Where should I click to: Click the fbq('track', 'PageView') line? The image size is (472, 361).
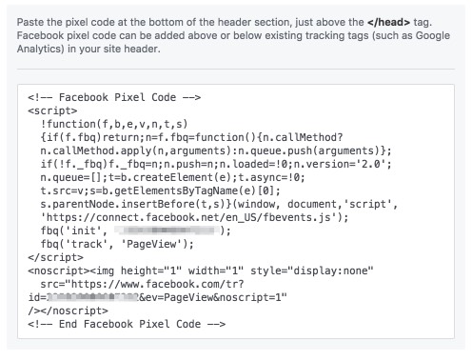click(x=117, y=244)
